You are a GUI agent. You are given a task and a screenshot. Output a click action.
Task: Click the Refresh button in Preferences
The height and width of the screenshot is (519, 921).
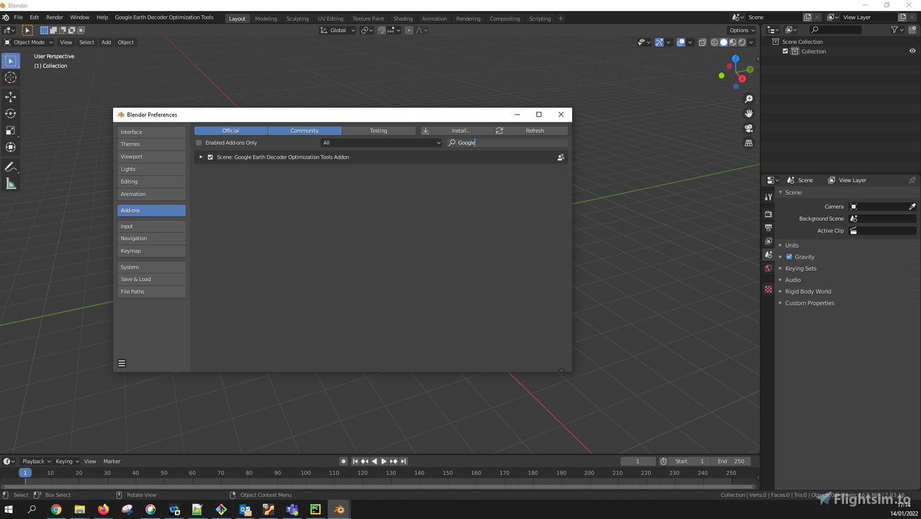click(x=534, y=130)
